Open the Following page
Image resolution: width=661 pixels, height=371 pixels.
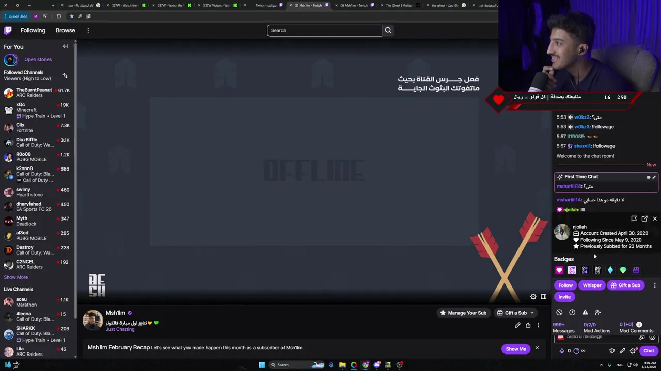(33, 30)
